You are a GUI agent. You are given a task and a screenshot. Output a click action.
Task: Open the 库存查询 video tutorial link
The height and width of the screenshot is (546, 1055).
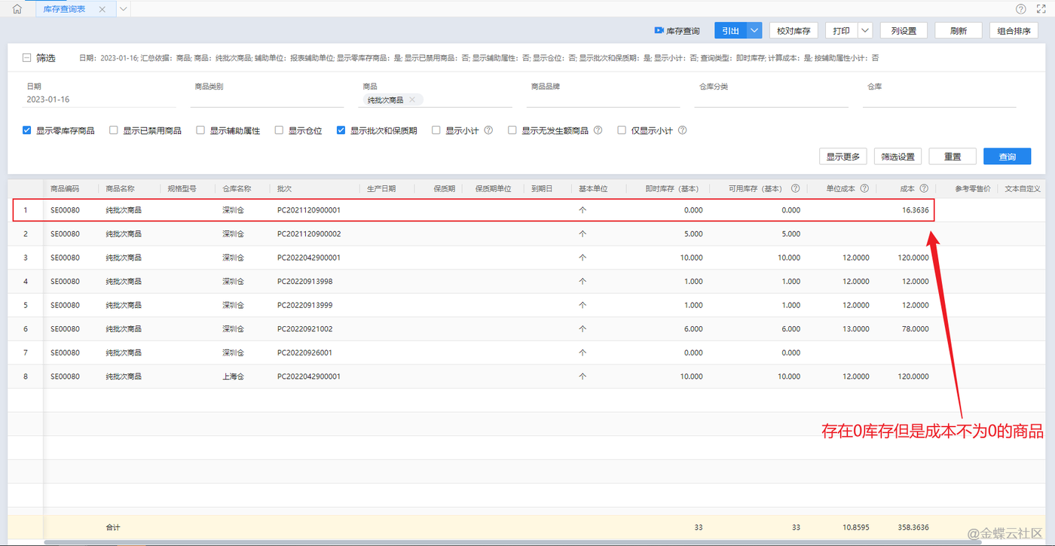click(x=677, y=31)
